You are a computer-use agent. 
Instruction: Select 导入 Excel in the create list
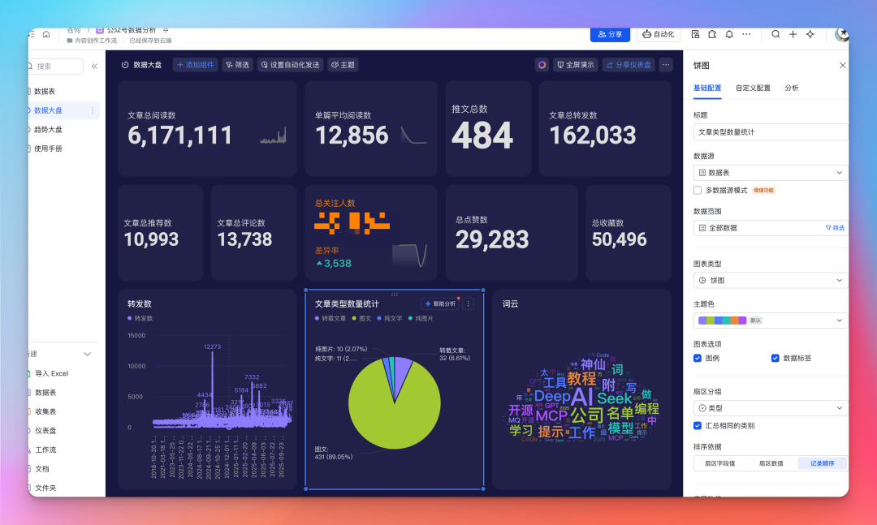pyautogui.click(x=51, y=373)
